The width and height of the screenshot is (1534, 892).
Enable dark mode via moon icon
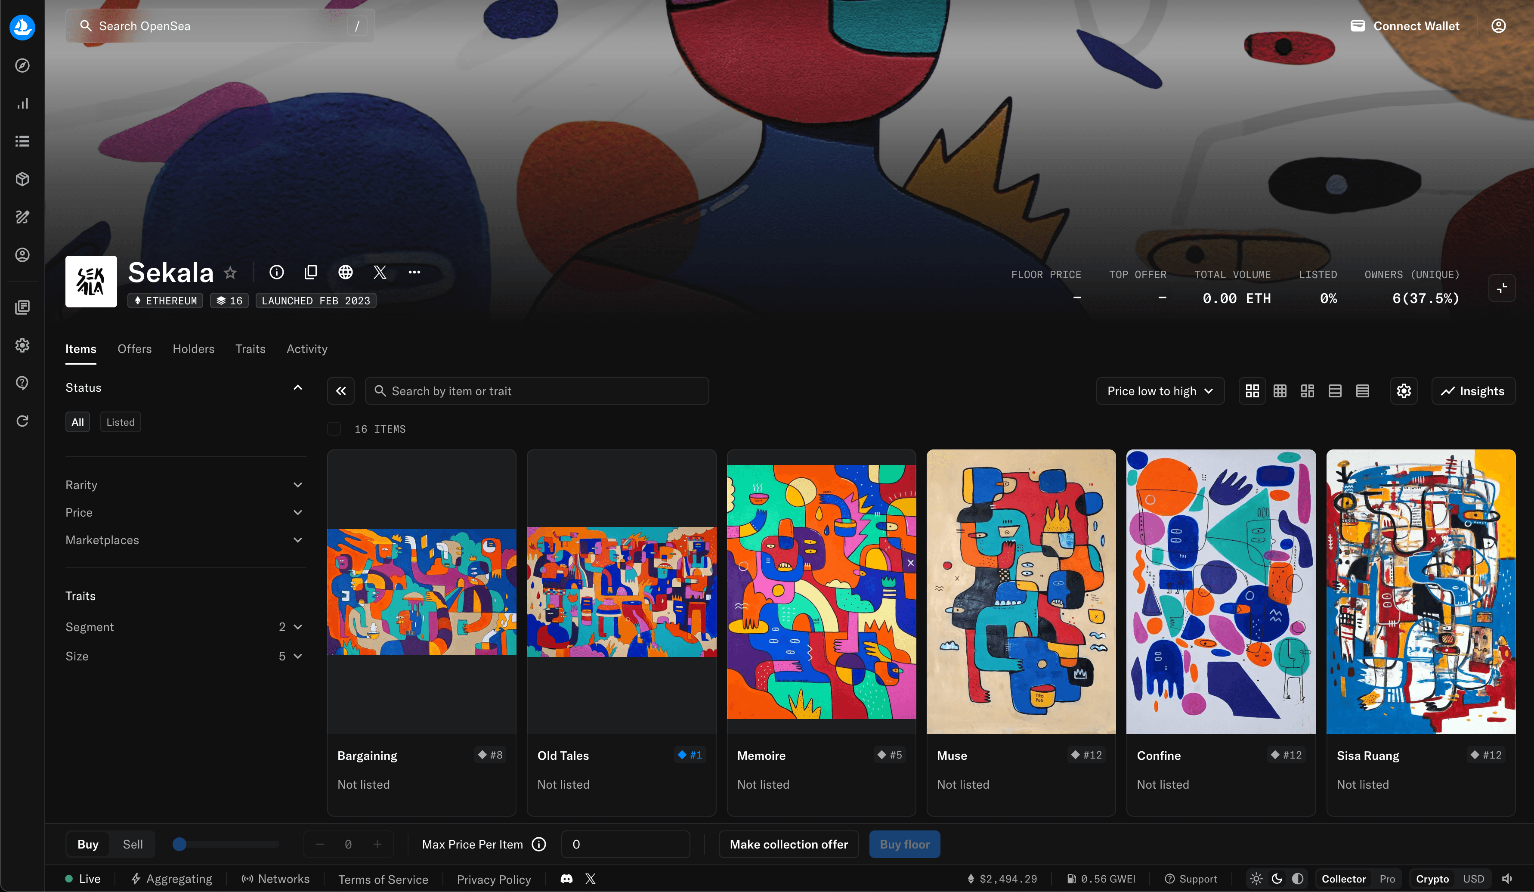pos(1277,879)
